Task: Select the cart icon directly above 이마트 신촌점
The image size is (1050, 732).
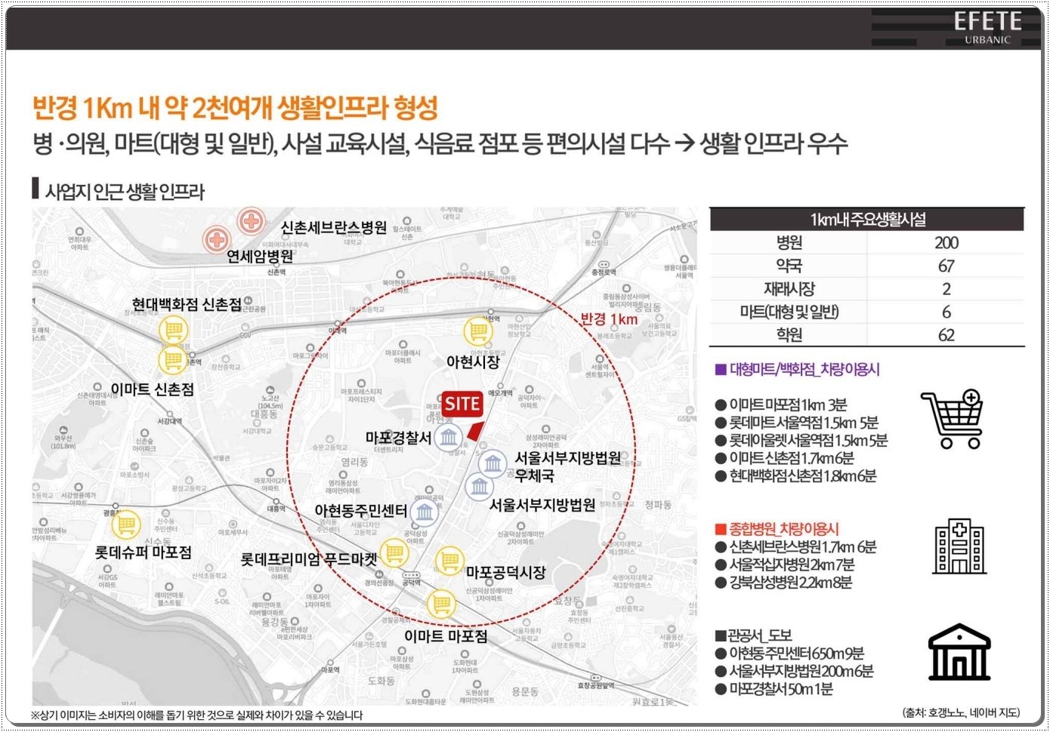Action: 173,360
